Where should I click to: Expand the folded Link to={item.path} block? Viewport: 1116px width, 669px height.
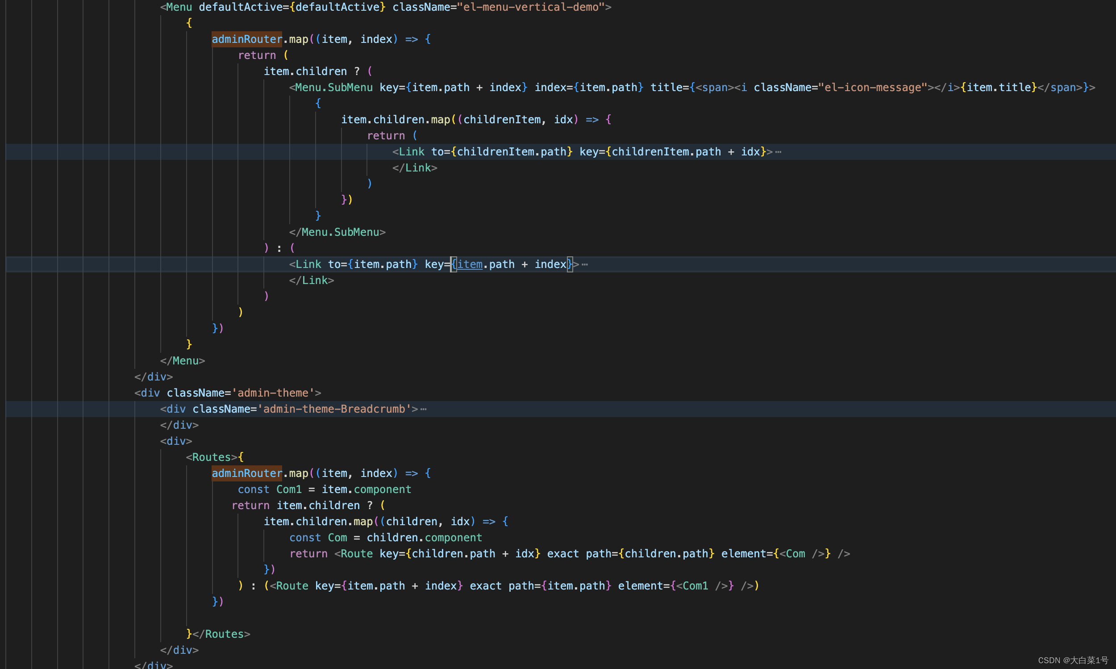(x=585, y=265)
